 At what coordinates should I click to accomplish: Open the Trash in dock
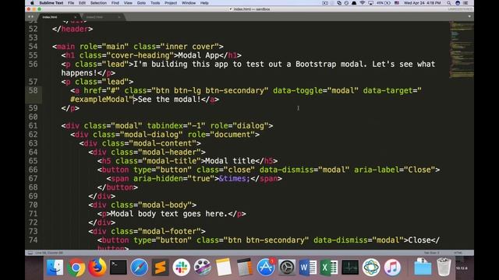[x=444, y=268]
